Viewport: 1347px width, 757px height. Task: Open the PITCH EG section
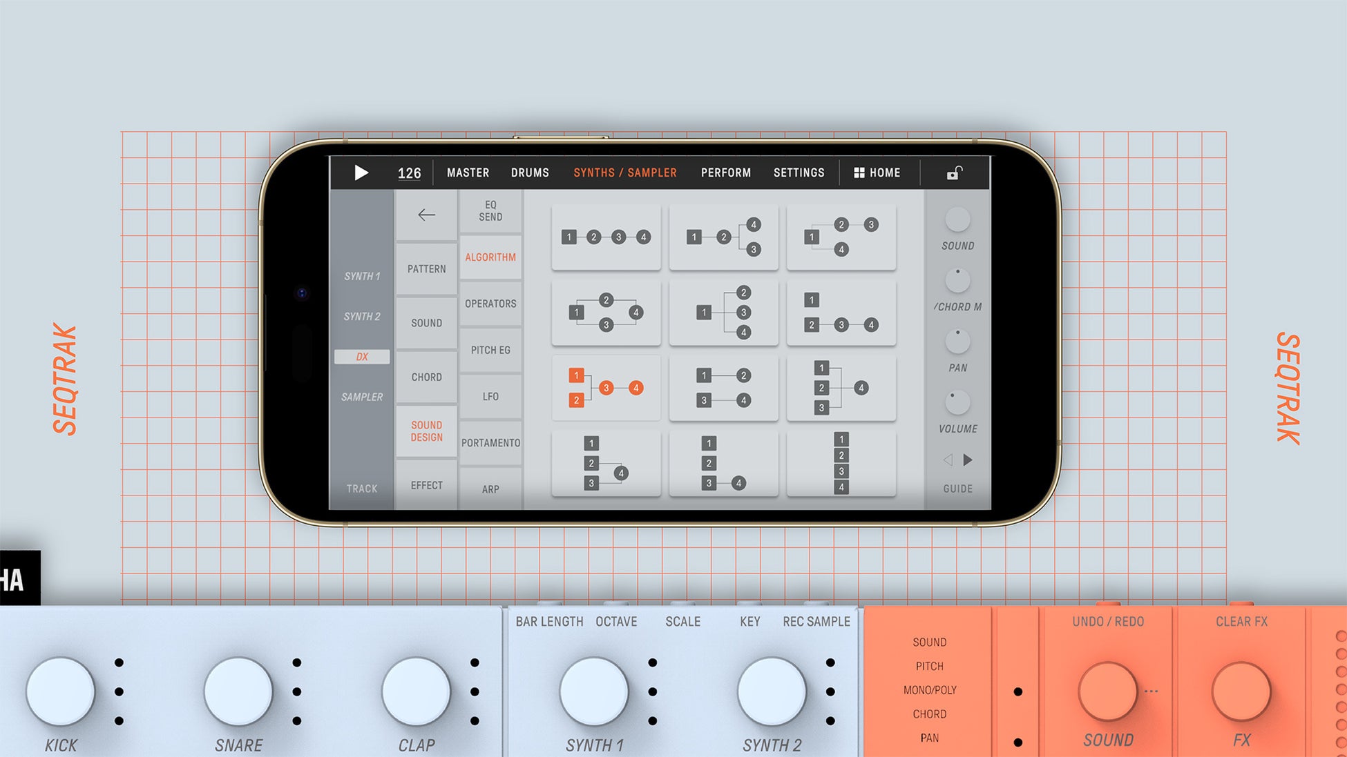point(490,350)
